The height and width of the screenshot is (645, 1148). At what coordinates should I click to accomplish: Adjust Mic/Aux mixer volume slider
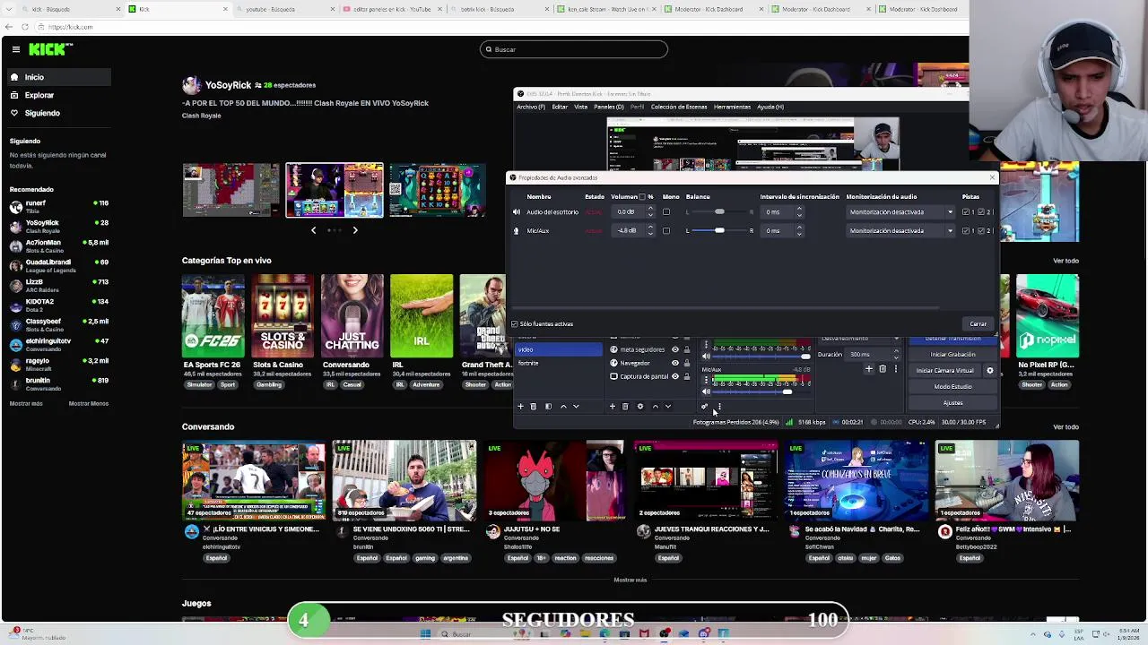pyautogui.click(x=787, y=392)
